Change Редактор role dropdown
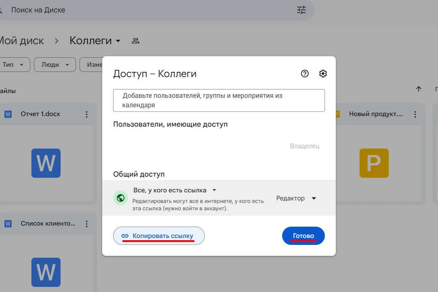This screenshot has width=438, height=292. pos(296,198)
